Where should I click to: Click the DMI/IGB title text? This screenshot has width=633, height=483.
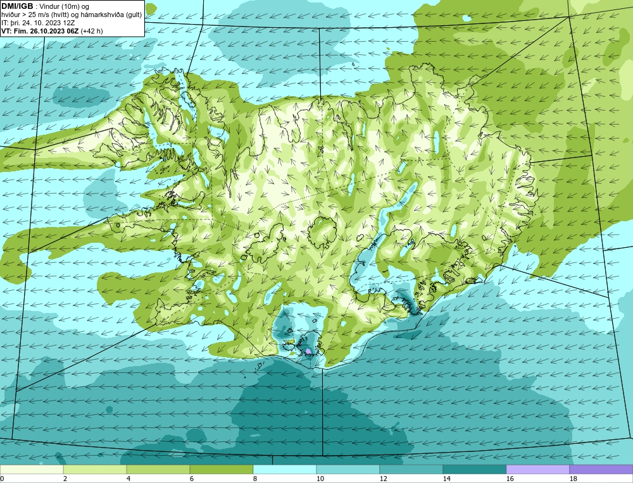coord(17,6)
